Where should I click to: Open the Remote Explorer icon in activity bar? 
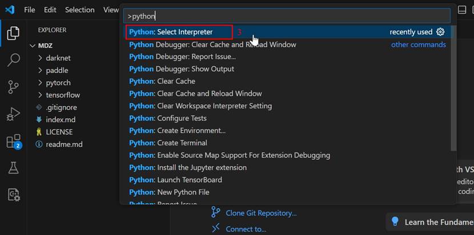(x=14, y=195)
